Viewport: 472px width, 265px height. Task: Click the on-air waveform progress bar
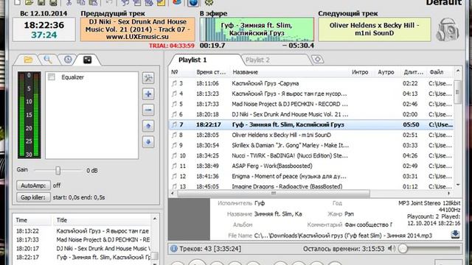pos(257,29)
